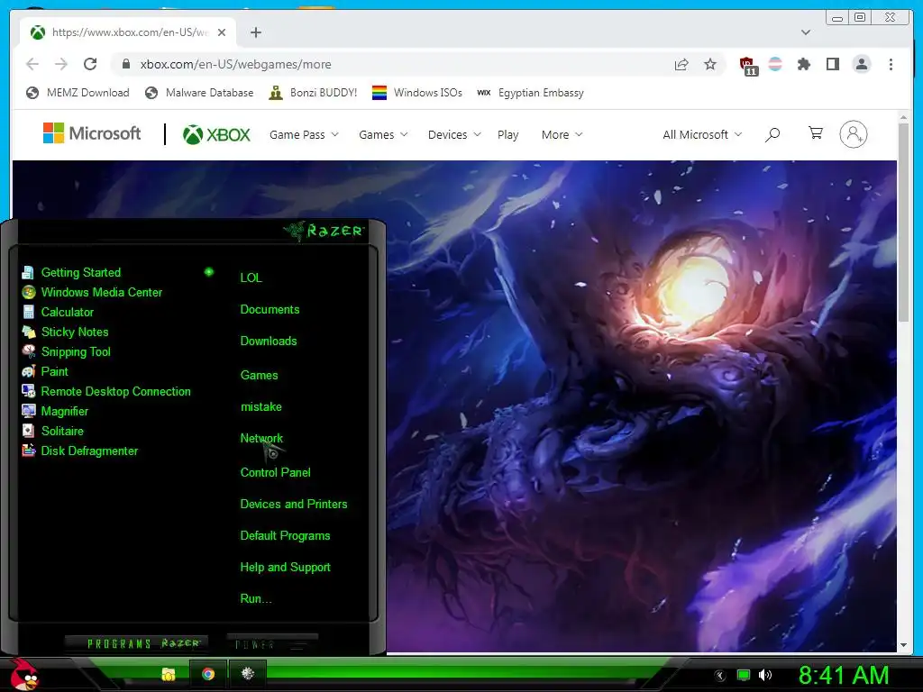Expand the More menu in Xbox nav
Viewport: 923px width, 692px height.
tap(562, 135)
